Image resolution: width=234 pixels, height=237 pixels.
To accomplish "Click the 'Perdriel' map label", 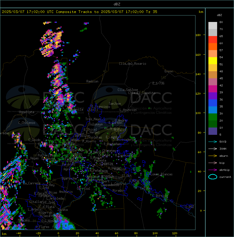I will (x=69, y=164).
